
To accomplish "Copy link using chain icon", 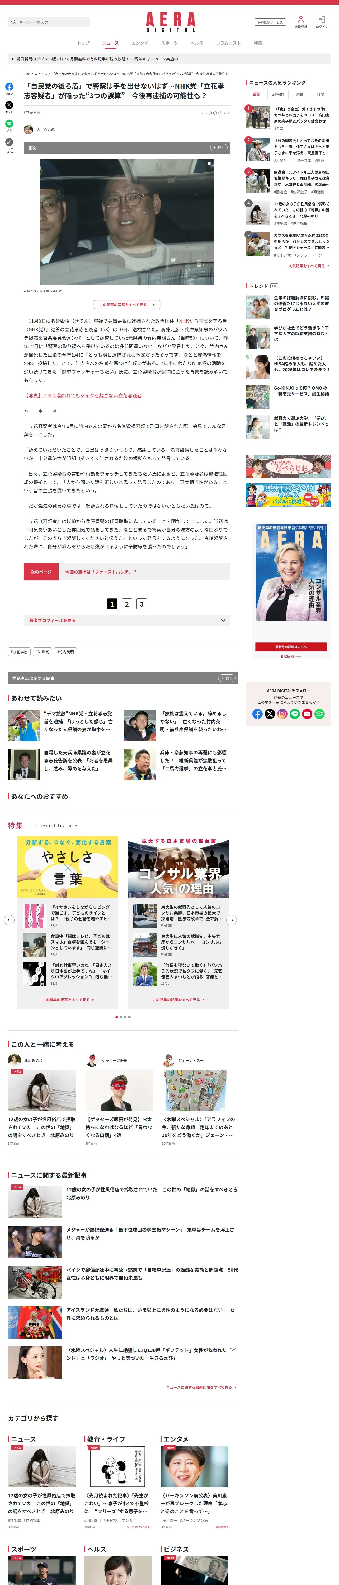I will point(9,142).
